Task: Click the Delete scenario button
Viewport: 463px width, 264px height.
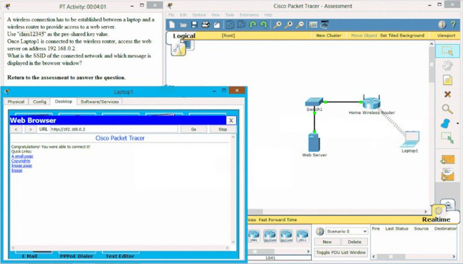Action: pos(354,242)
